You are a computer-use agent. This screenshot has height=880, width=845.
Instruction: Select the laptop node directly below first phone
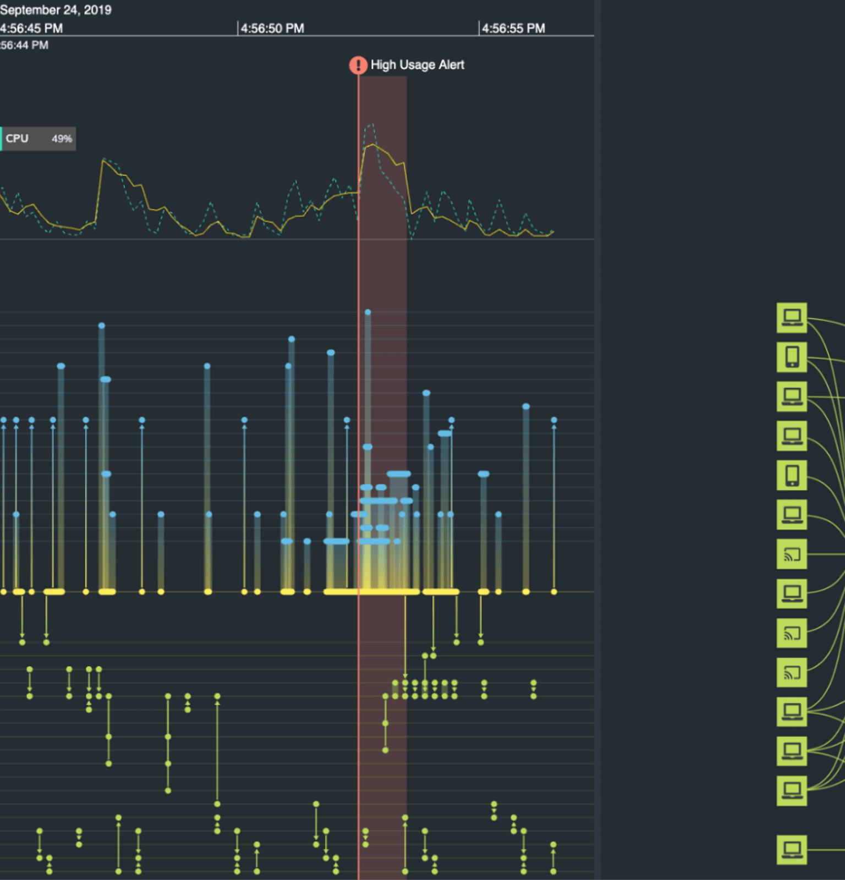tap(792, 397)
